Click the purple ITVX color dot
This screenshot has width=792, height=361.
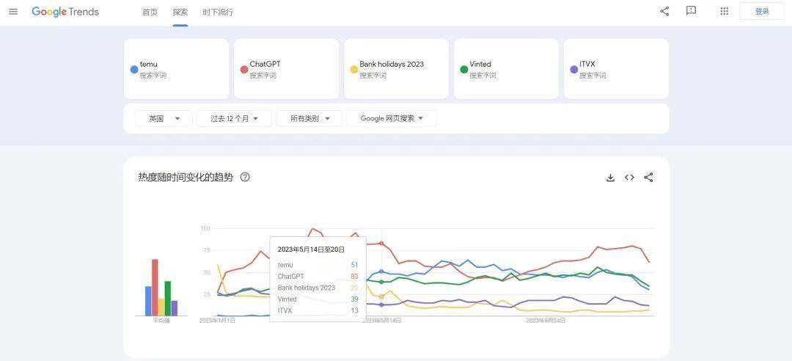(x=573, y=69)
